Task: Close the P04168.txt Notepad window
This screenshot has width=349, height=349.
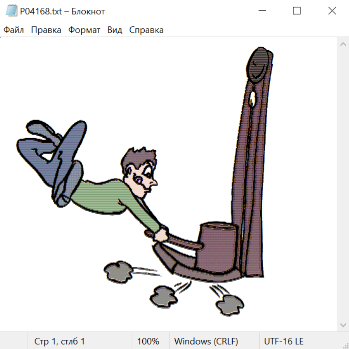Action: coord(332,11)
